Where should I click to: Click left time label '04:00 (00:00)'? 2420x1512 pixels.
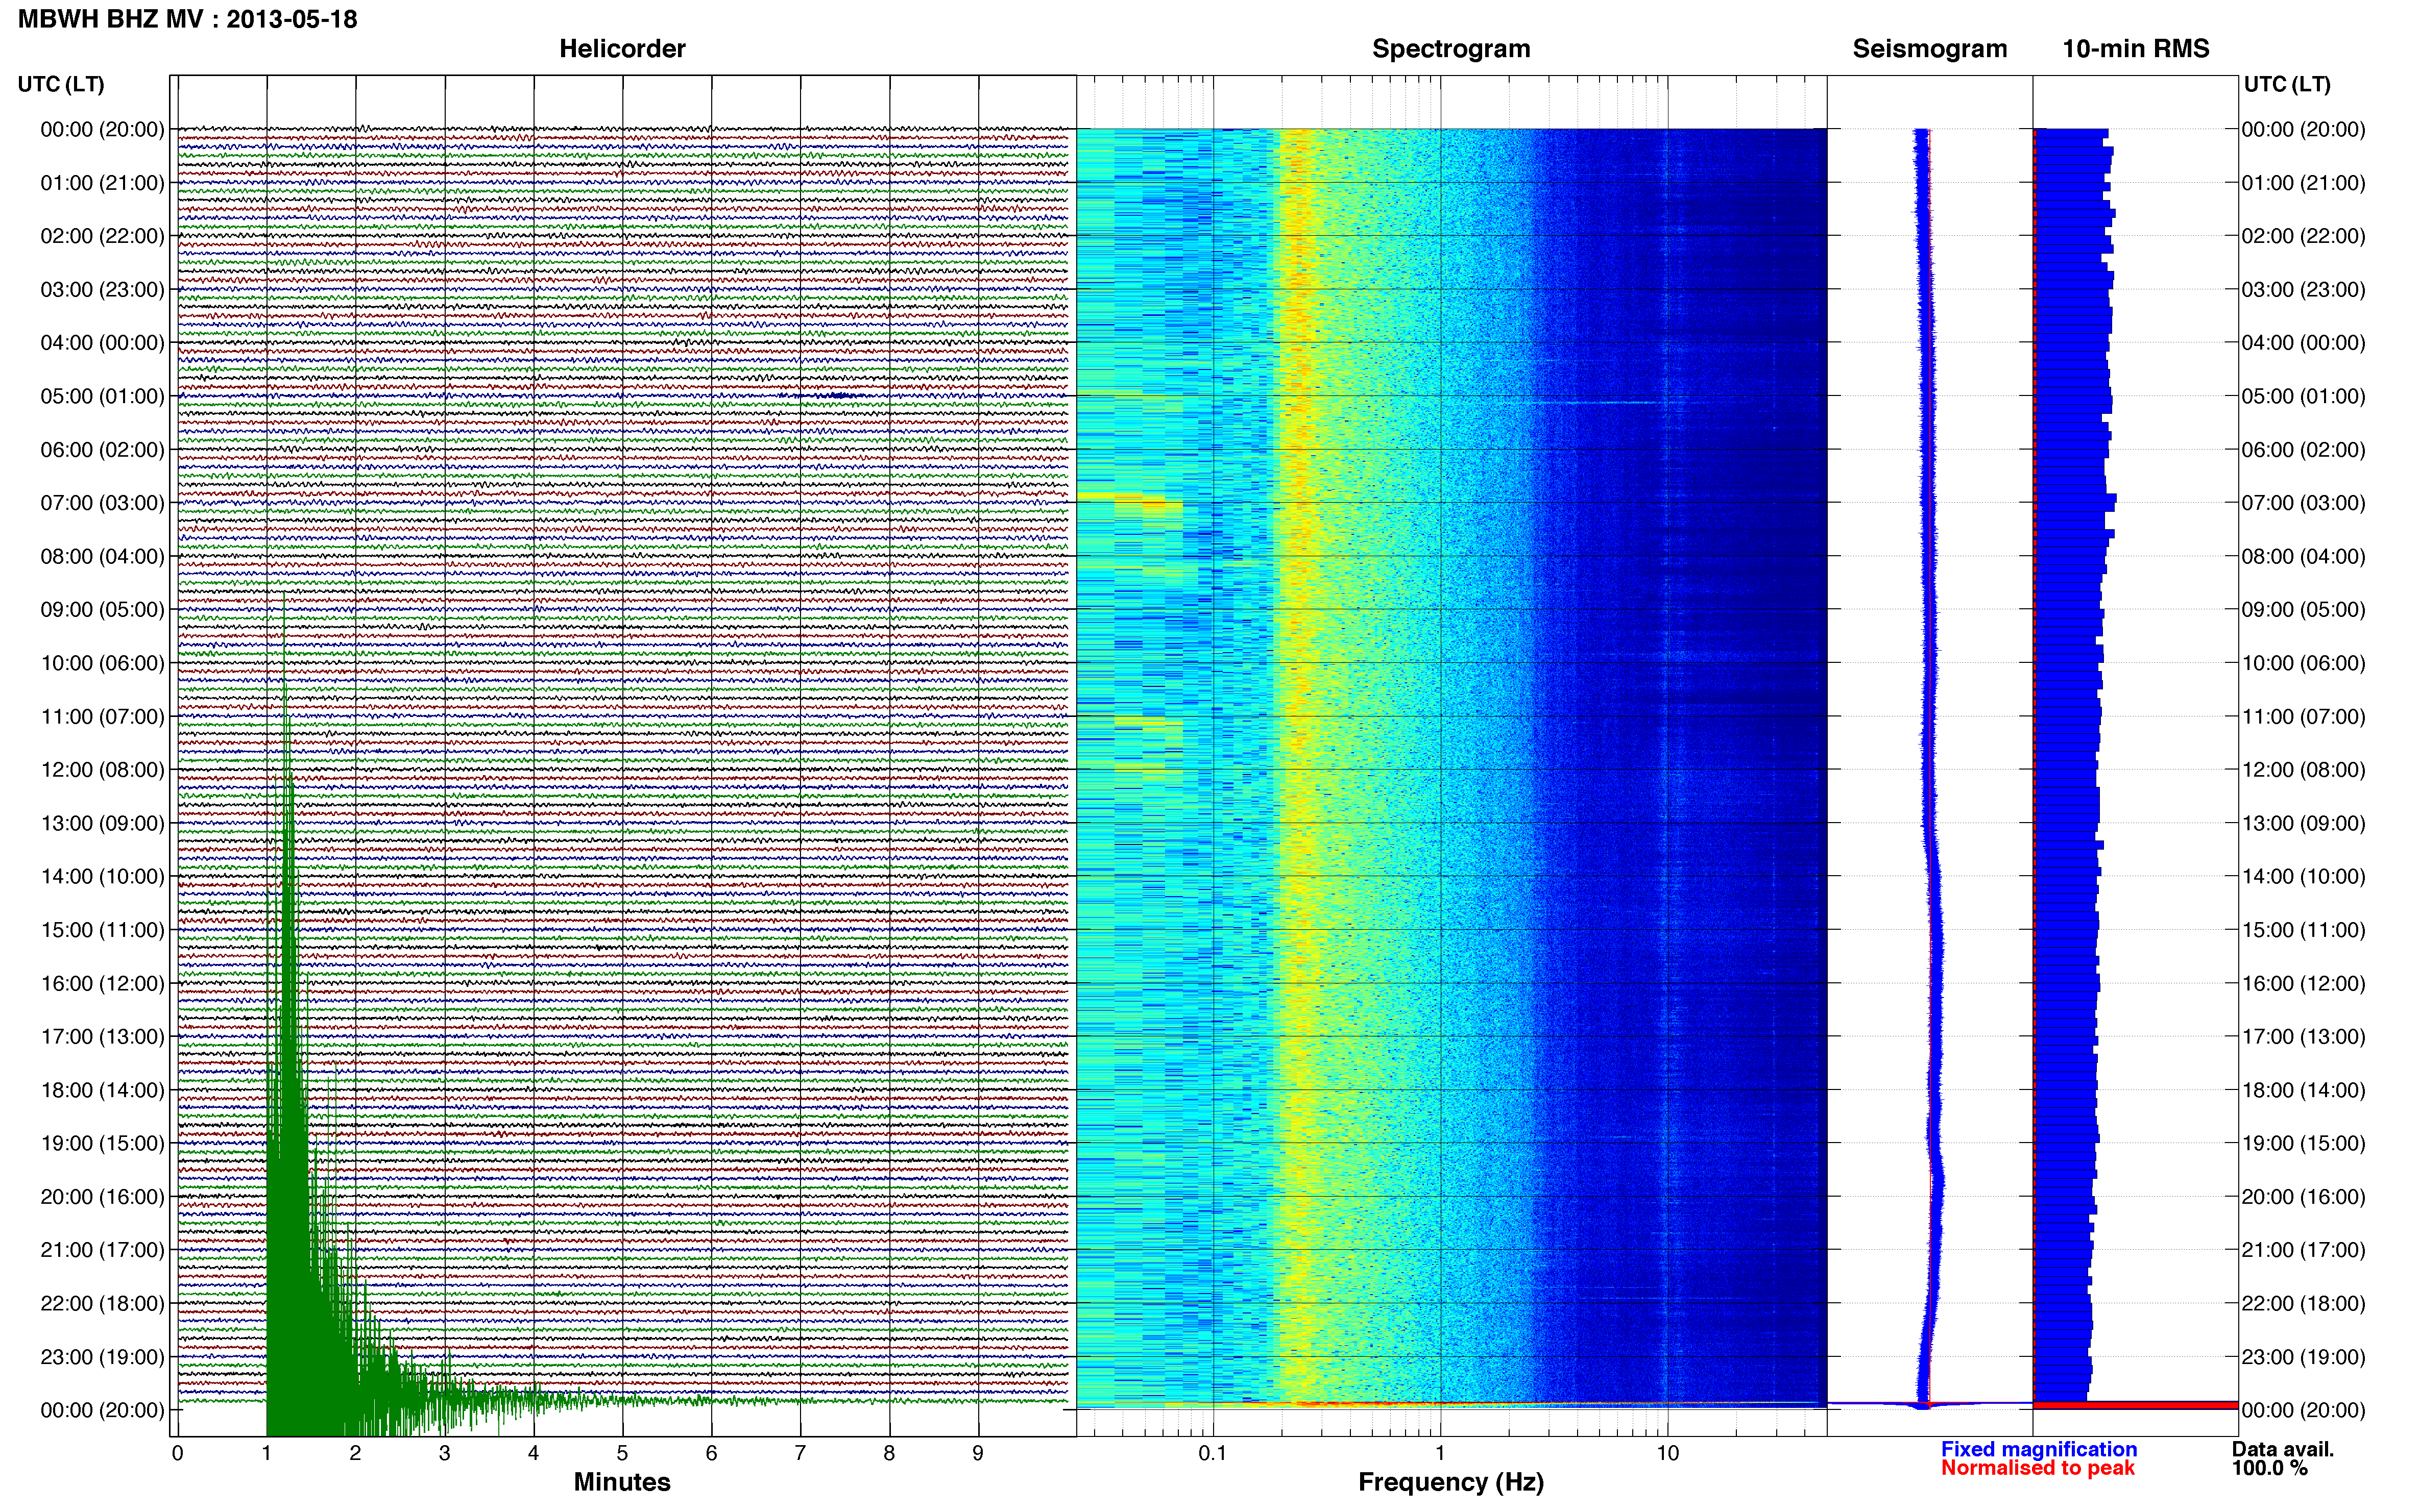[x=102, y=343]
